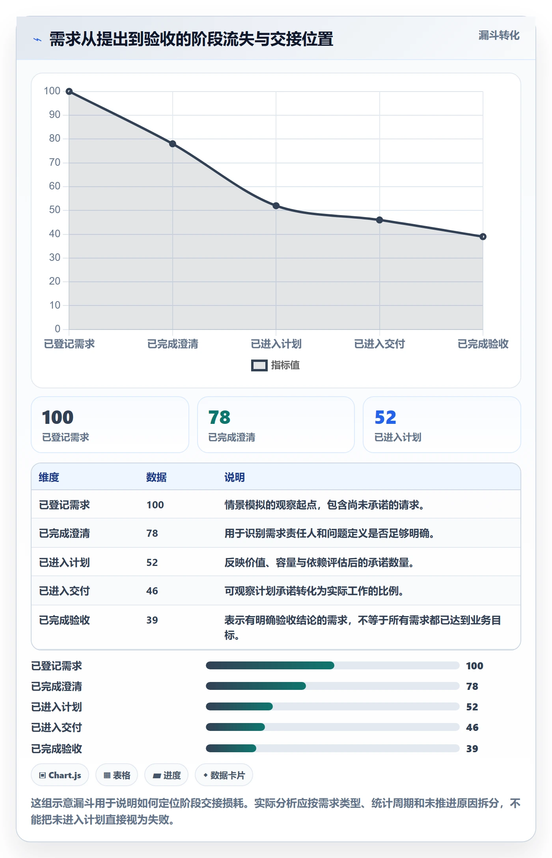Select the chart data point at 已登记需求
Screen dimensions: 552x858
[69, 92]
